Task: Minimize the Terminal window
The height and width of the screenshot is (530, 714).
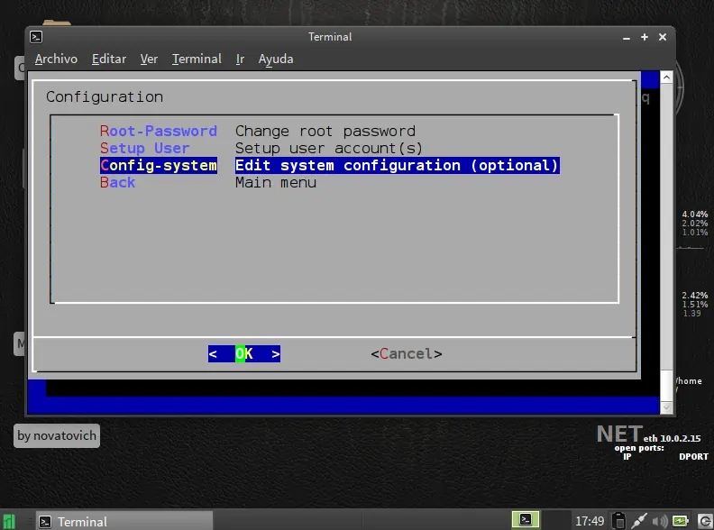Action: click(x=627, y=38)
